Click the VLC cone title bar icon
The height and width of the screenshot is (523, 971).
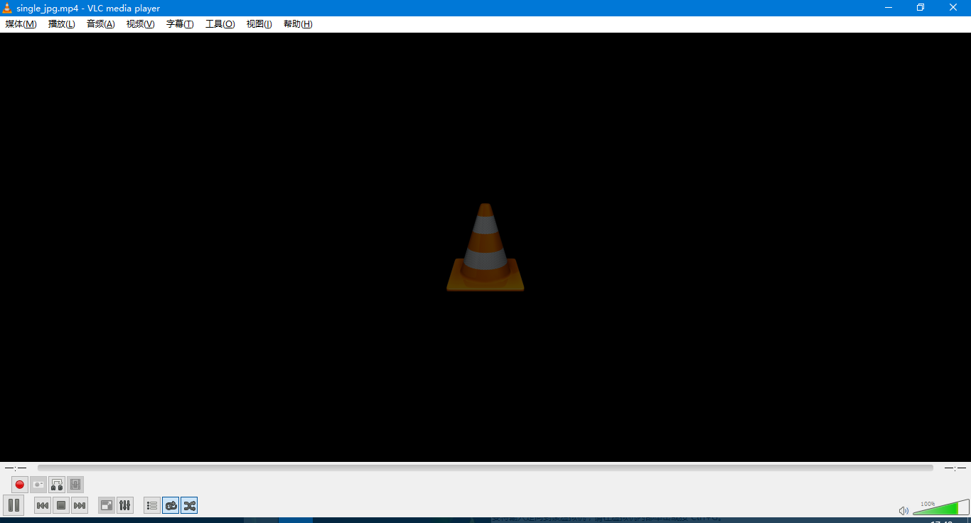tap(8, 8)
